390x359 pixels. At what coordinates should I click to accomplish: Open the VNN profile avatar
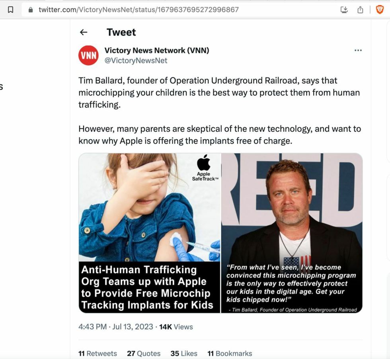click(x=88, y=55)
